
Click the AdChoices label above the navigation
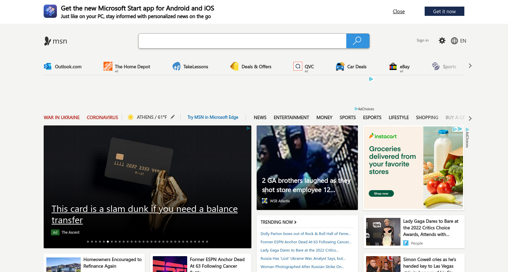364,109
